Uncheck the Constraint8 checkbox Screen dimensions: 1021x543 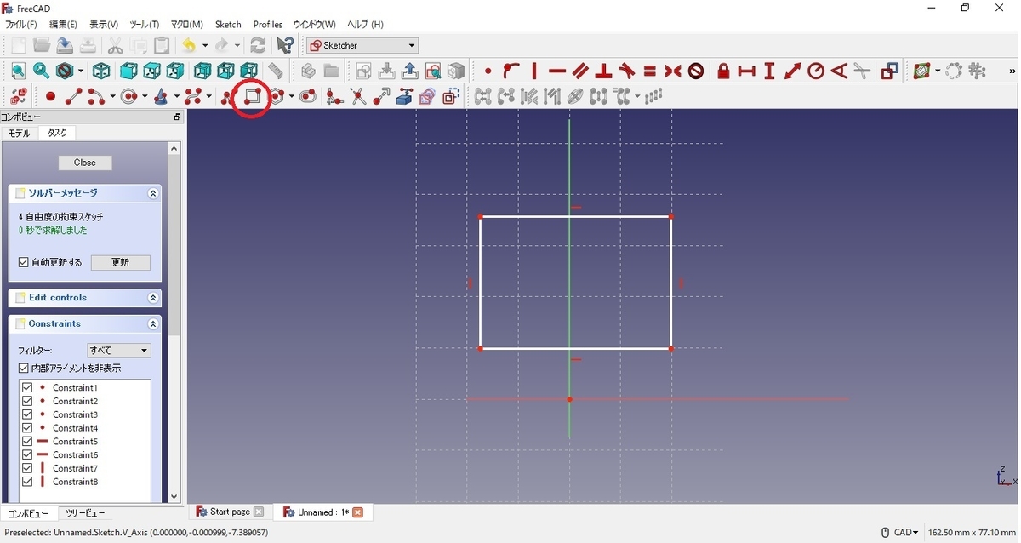pyautogui.click(x=27, y=482)
